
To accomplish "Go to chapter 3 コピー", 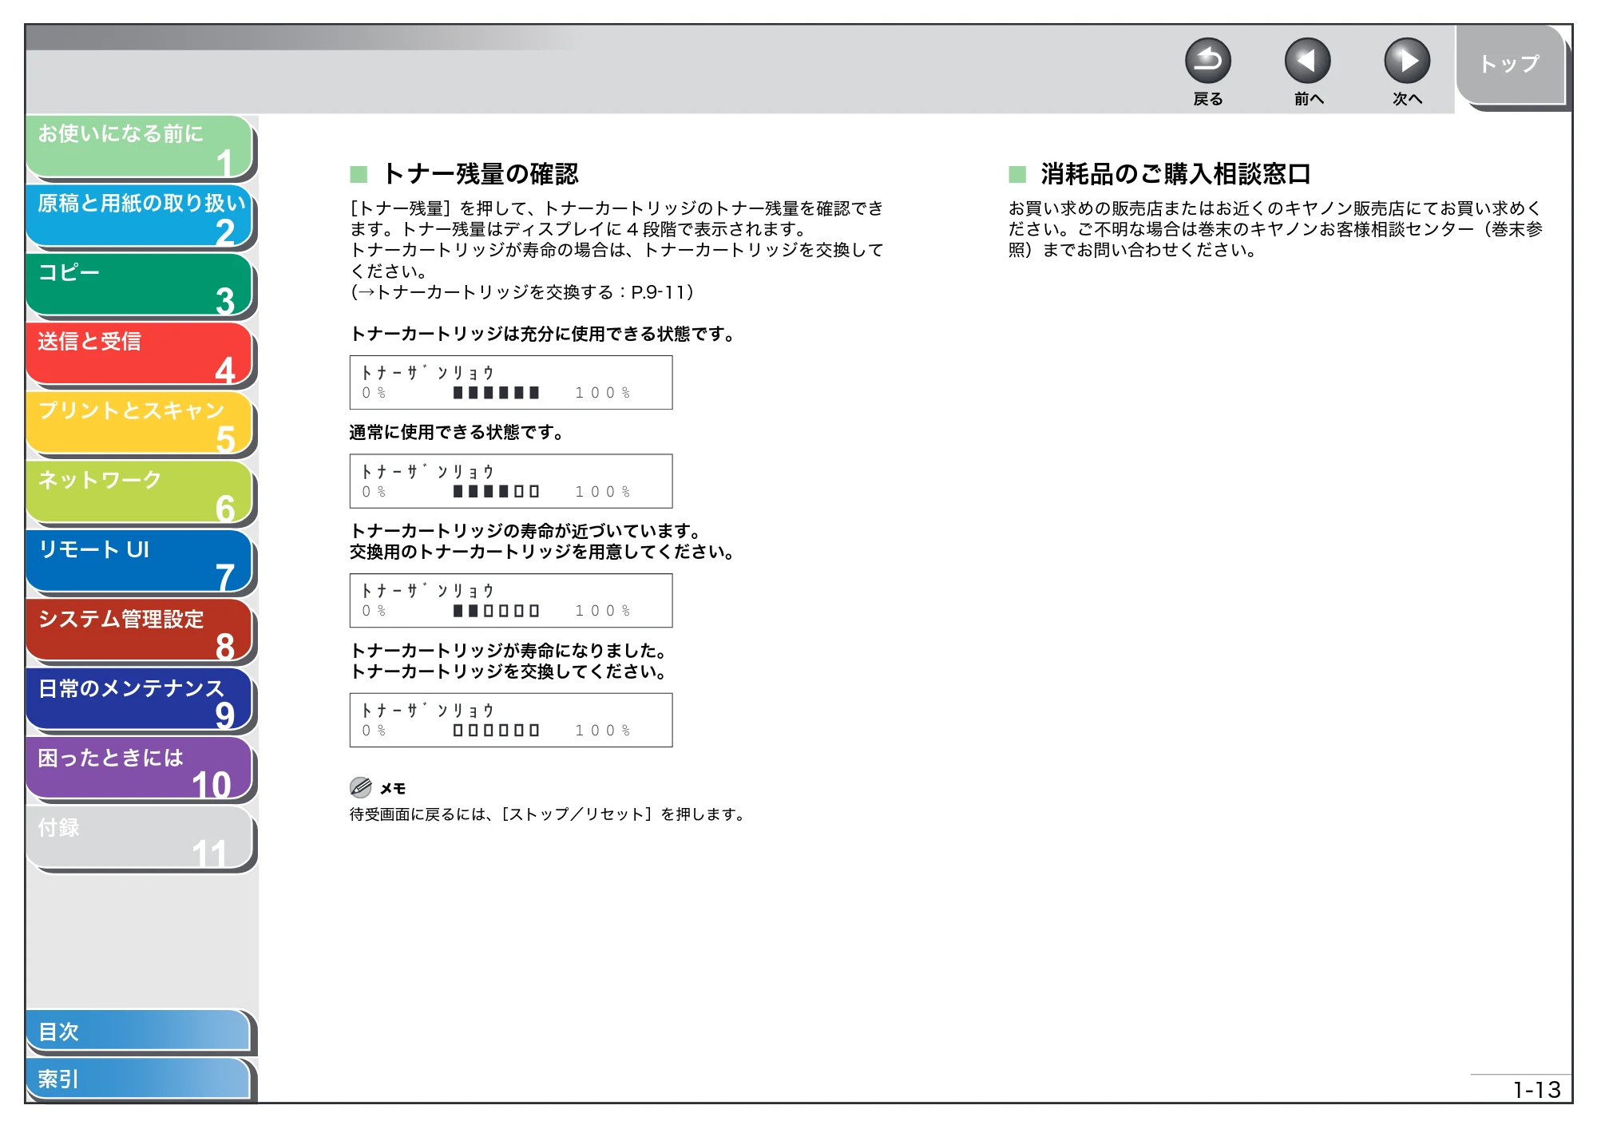I will click(140, 286).
